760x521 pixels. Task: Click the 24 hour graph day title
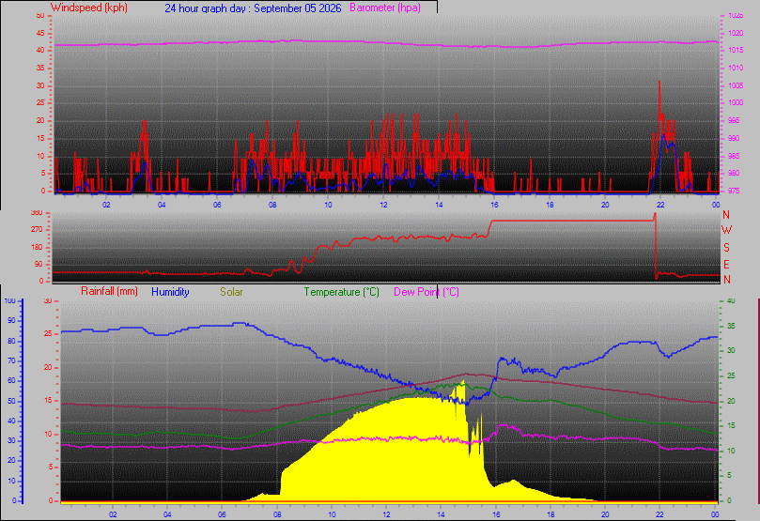click(253, 8)
